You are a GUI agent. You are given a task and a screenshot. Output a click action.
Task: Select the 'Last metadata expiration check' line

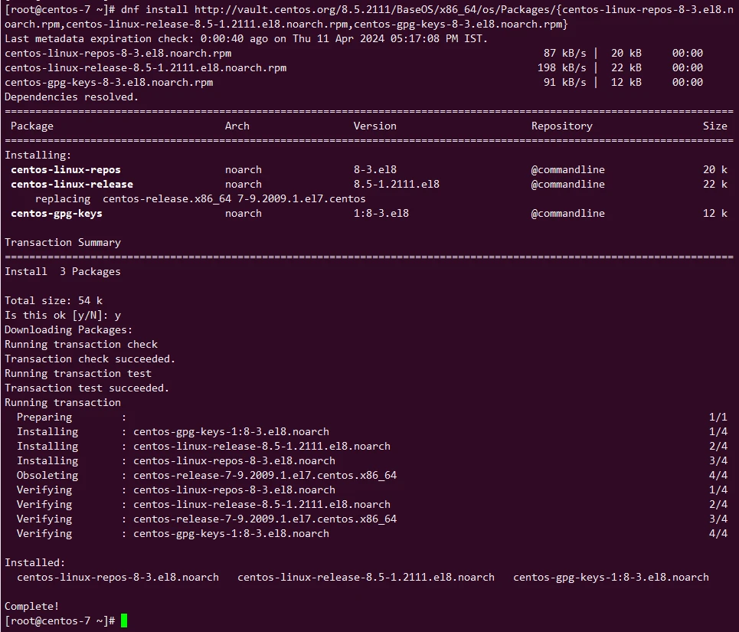point(245,38)
